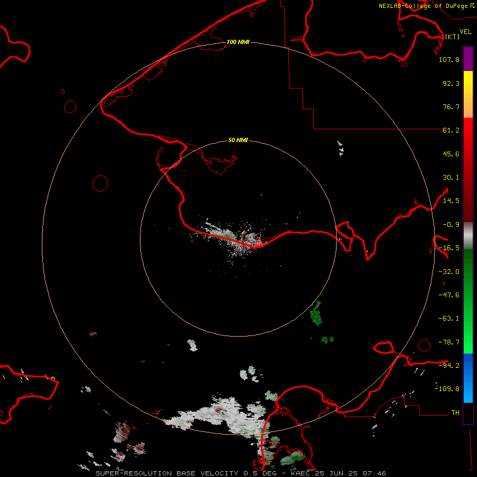Click the -109.8 legend value

point(447,389)
